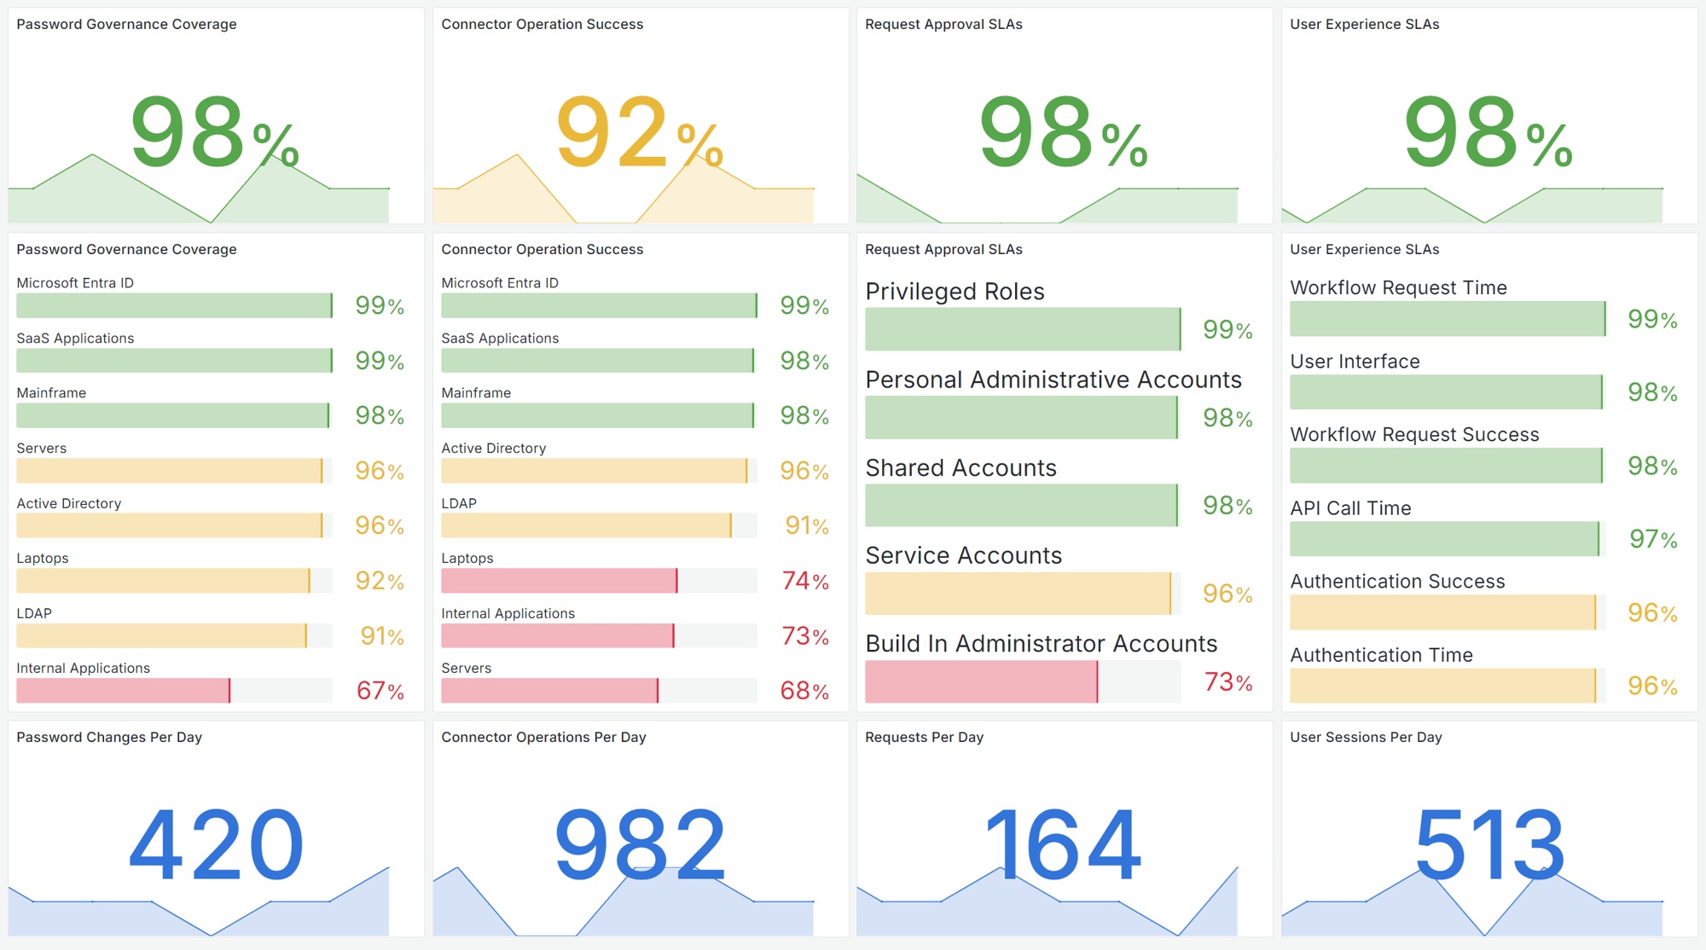This screenshot has height=950, width=1706.
Task: Click the User Sessions Per Day title
Action: click(x=1366, y=737)
